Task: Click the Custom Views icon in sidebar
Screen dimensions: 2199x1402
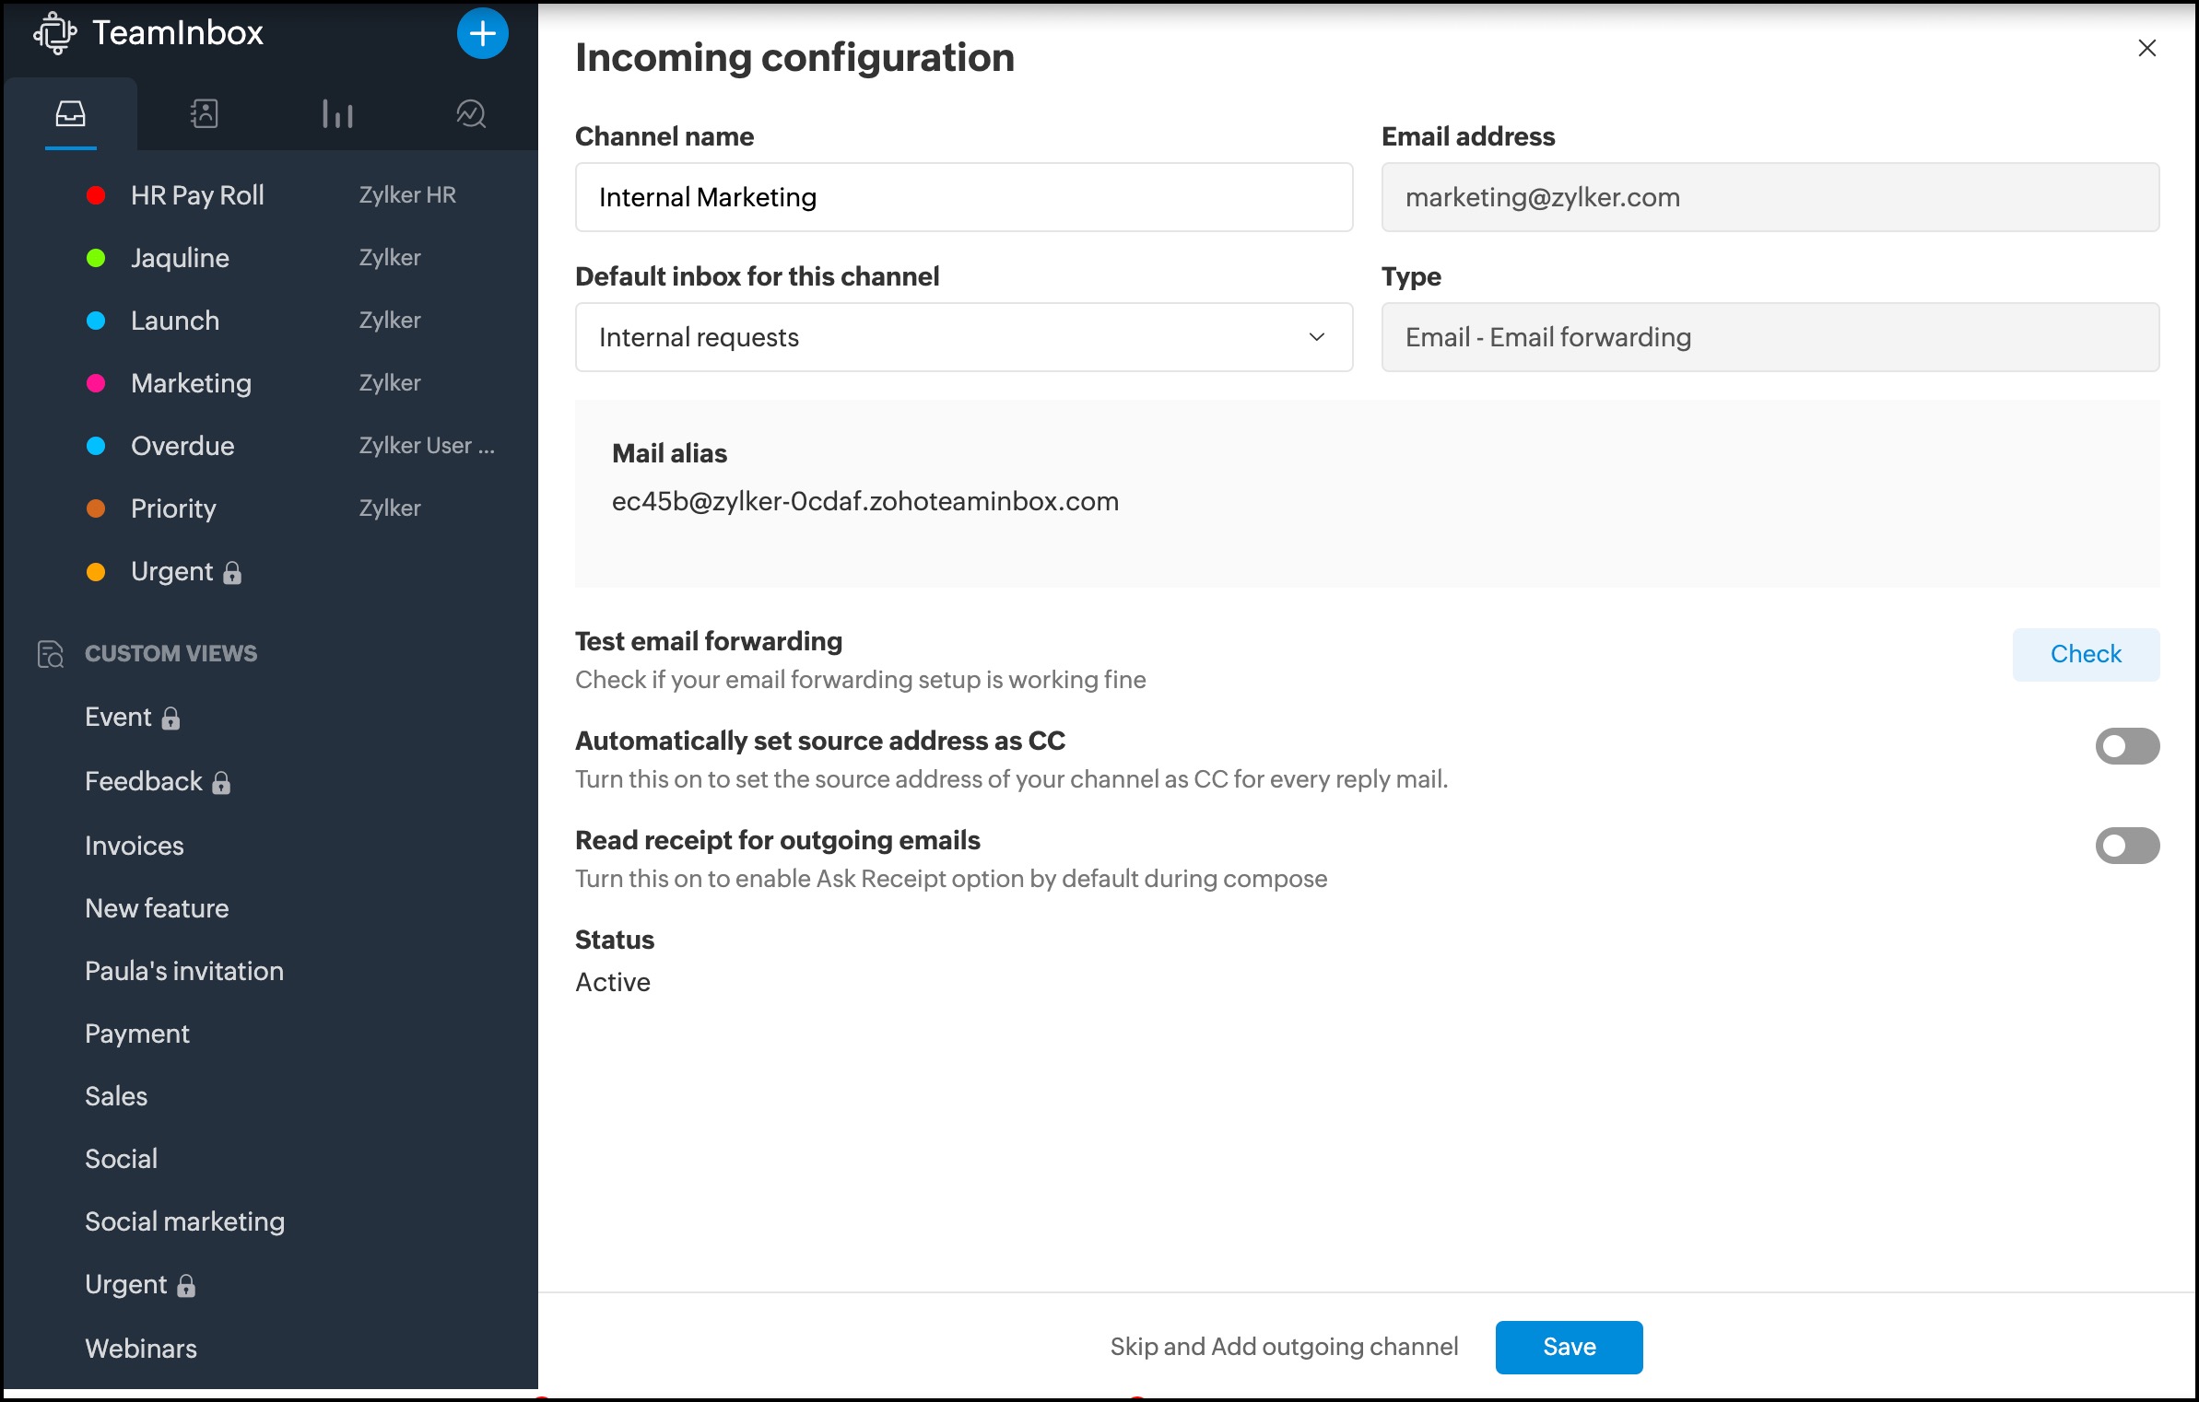Action: click(x=50, y=654)
